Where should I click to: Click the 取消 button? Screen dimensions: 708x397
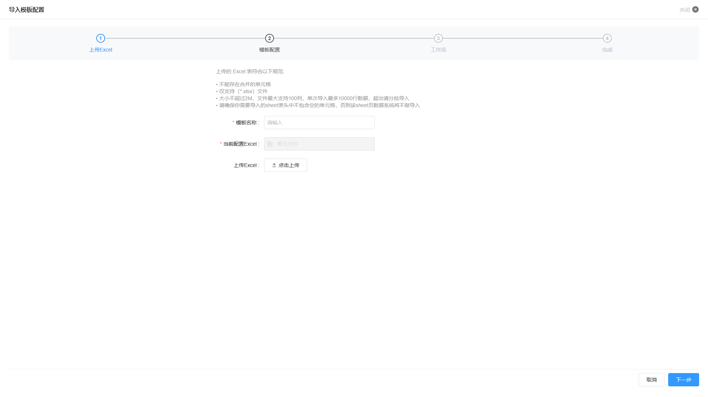[652, 380]
